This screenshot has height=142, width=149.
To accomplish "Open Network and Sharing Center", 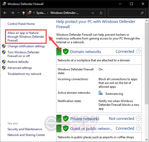I will pos(26,135).
